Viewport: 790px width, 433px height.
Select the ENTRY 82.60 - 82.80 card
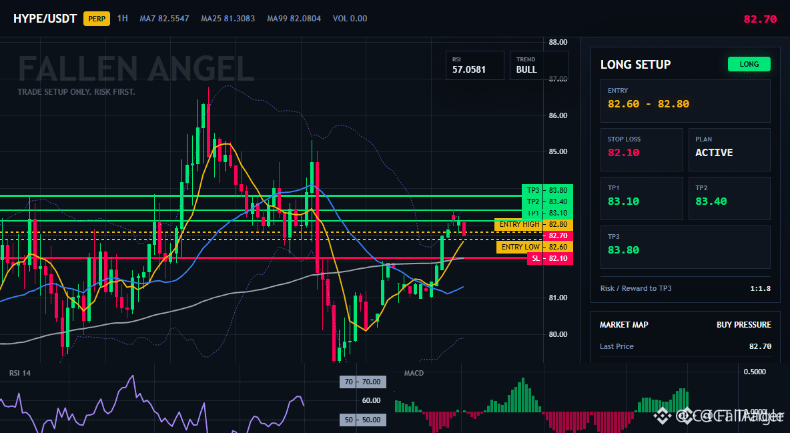(685, 101)
